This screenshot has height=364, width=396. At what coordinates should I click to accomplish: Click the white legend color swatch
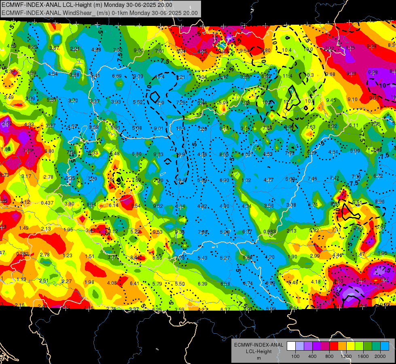(291, 346)
